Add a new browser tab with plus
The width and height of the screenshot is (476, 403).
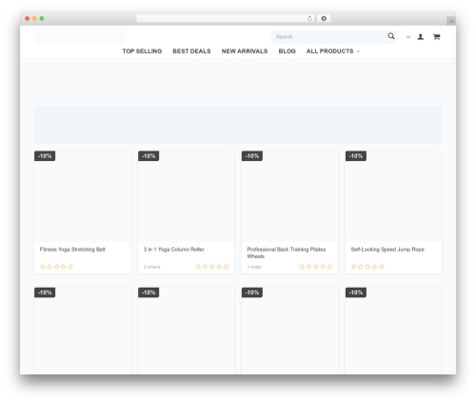coord(451,21)
